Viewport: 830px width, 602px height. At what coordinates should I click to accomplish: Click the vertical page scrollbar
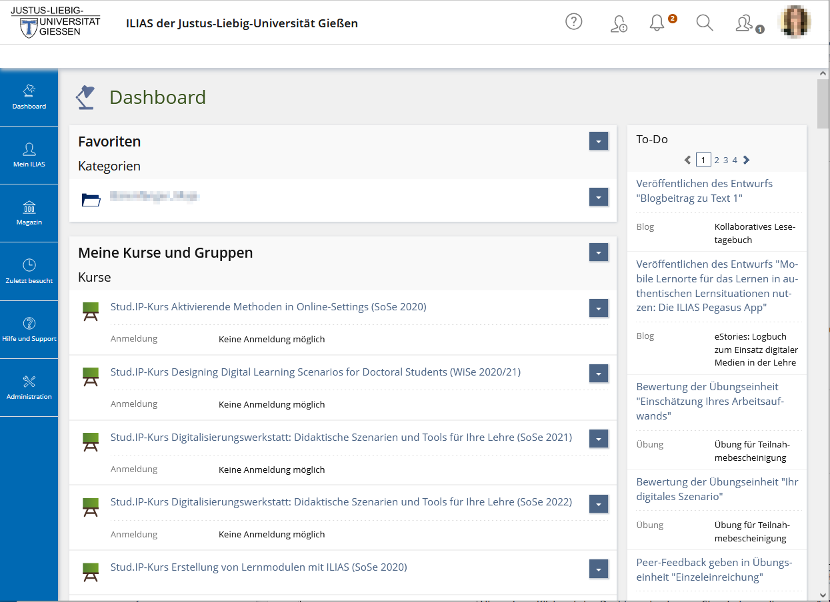point(823,333)
